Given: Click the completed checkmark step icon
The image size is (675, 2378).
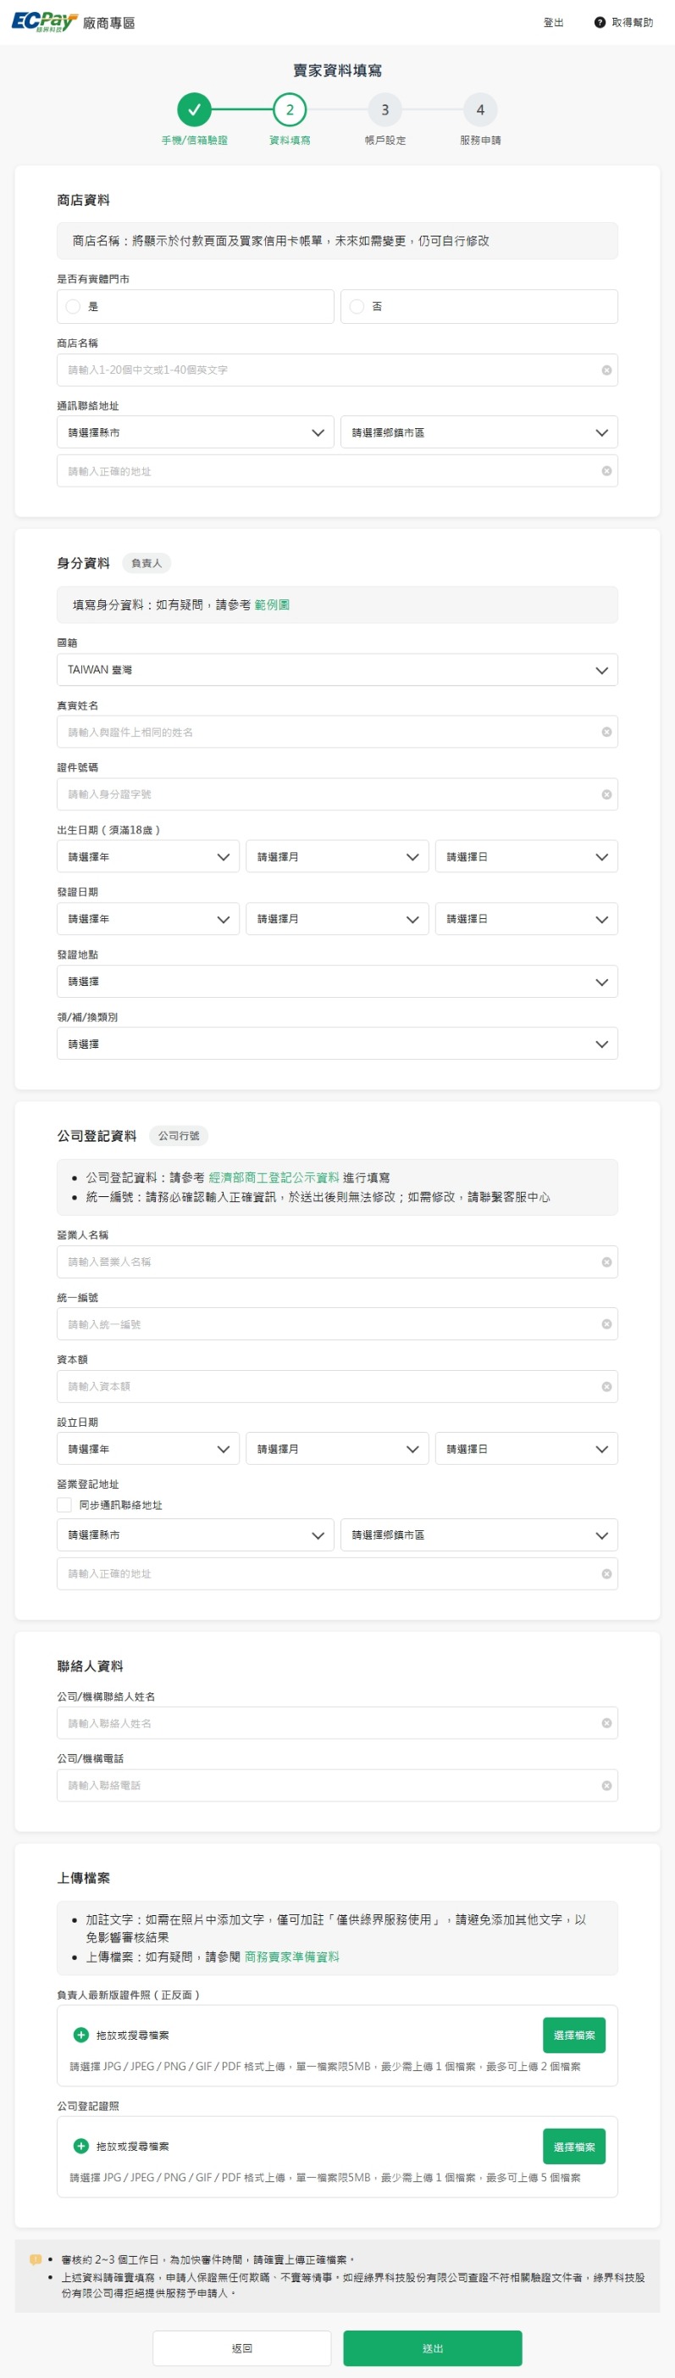Looking at the screenshot, I should tap(195, 110).
